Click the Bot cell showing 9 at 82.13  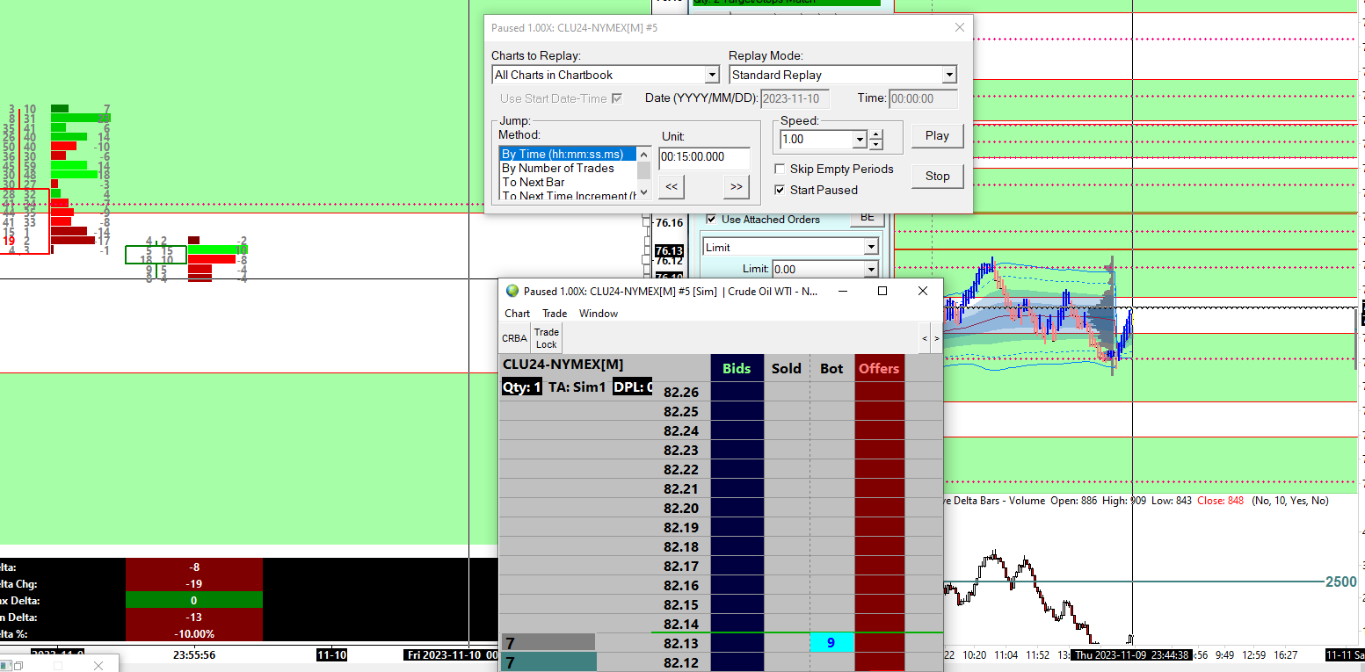pyautogui.click(x=831, y=643)
